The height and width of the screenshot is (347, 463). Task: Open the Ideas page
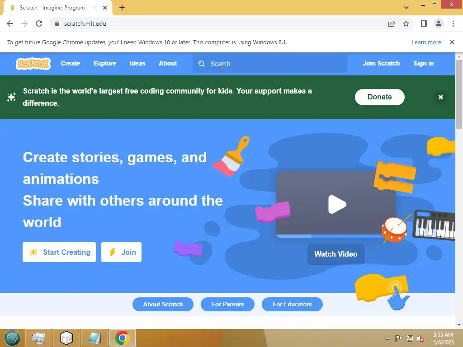pos(137,63)
